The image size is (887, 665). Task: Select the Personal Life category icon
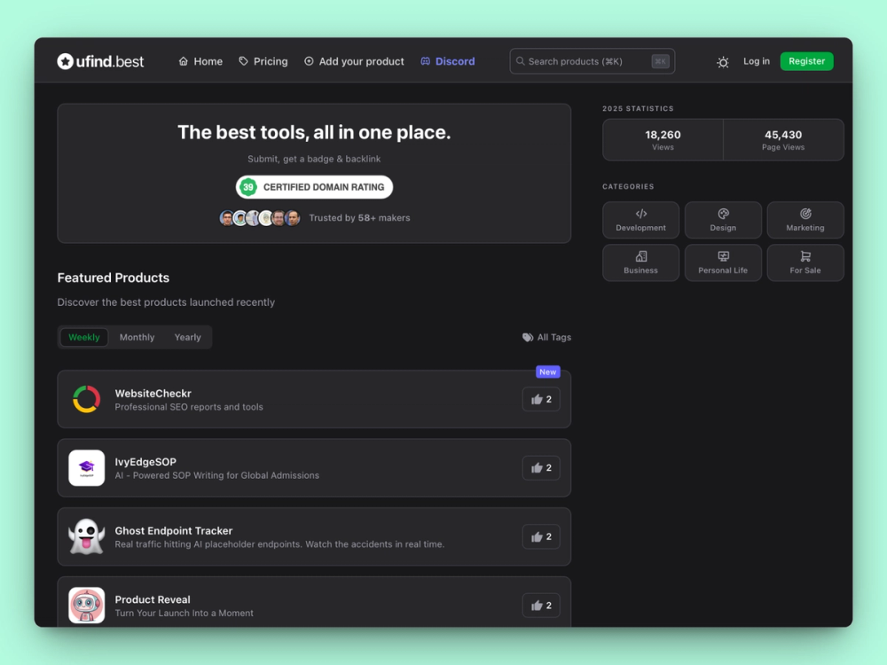click(x=723, y=257)
